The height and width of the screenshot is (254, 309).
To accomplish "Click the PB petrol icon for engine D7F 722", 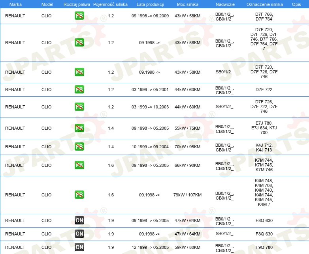I will pyautogui.click(x=79, y=90).
